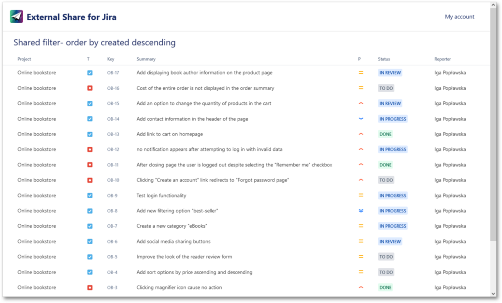Click the Task checkbox icon on OB-5
This screenshot has width=502, height=303.
[x=89, y=257]
